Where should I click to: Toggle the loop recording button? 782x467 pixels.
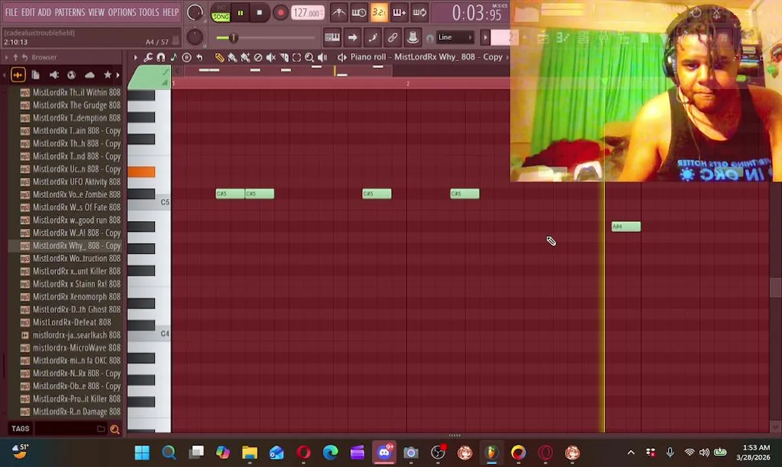point(420,12)
